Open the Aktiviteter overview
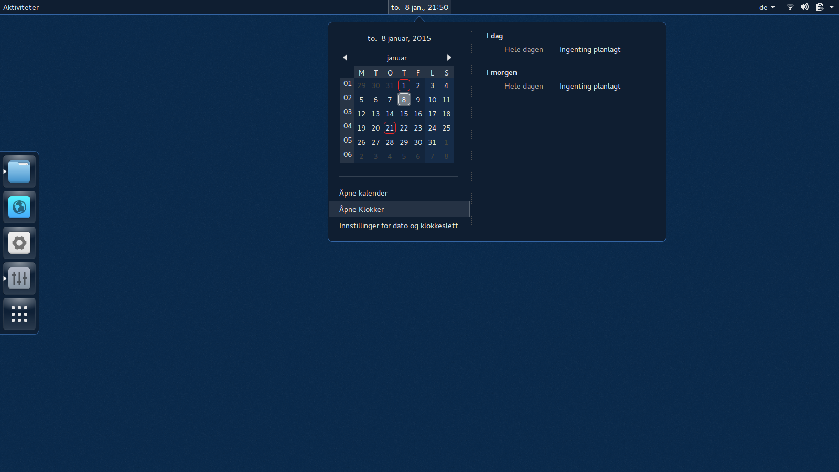Screen dimensions: 839x472 coord(21,7)
